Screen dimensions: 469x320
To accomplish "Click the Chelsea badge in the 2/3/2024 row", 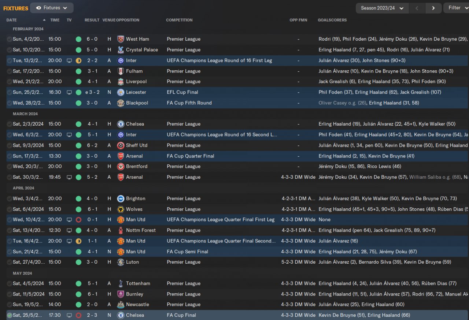I will [121, 124].
